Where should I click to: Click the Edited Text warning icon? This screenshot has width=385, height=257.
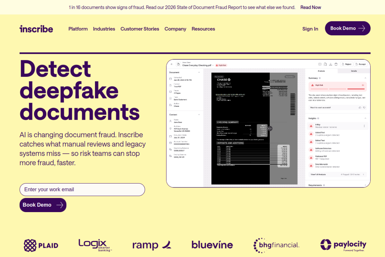coord(311,142)
